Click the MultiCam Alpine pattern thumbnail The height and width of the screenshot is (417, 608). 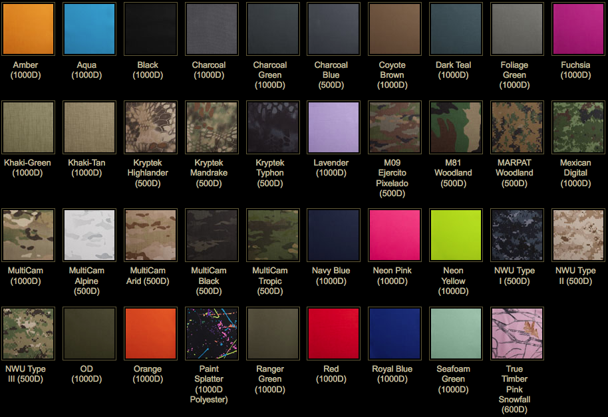coord(89,235)
